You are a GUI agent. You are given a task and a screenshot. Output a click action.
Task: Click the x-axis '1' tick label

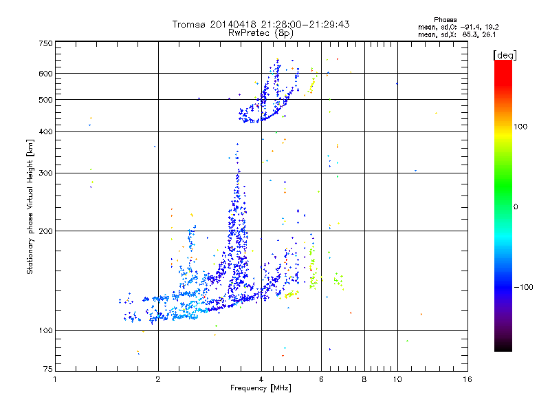(x=55, y=379)
